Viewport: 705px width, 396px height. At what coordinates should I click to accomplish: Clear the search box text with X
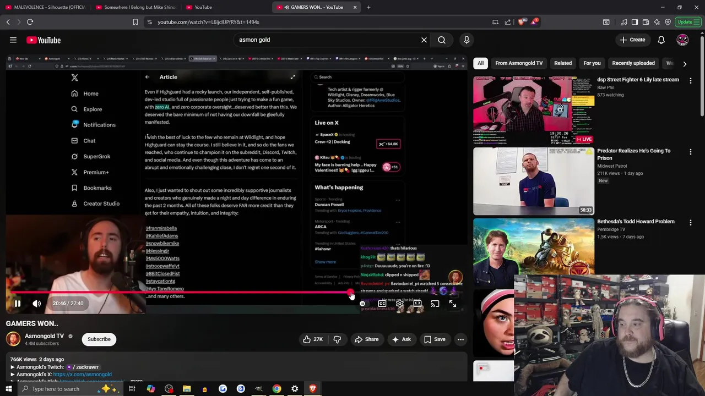coord(424,40)
